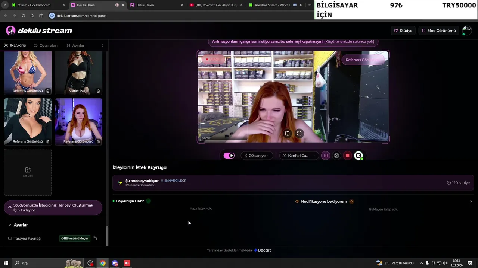Click the Referans Görüntüsü badge on video
The height and width of the screenshot is (268, 478).
[x=363, y=60]
